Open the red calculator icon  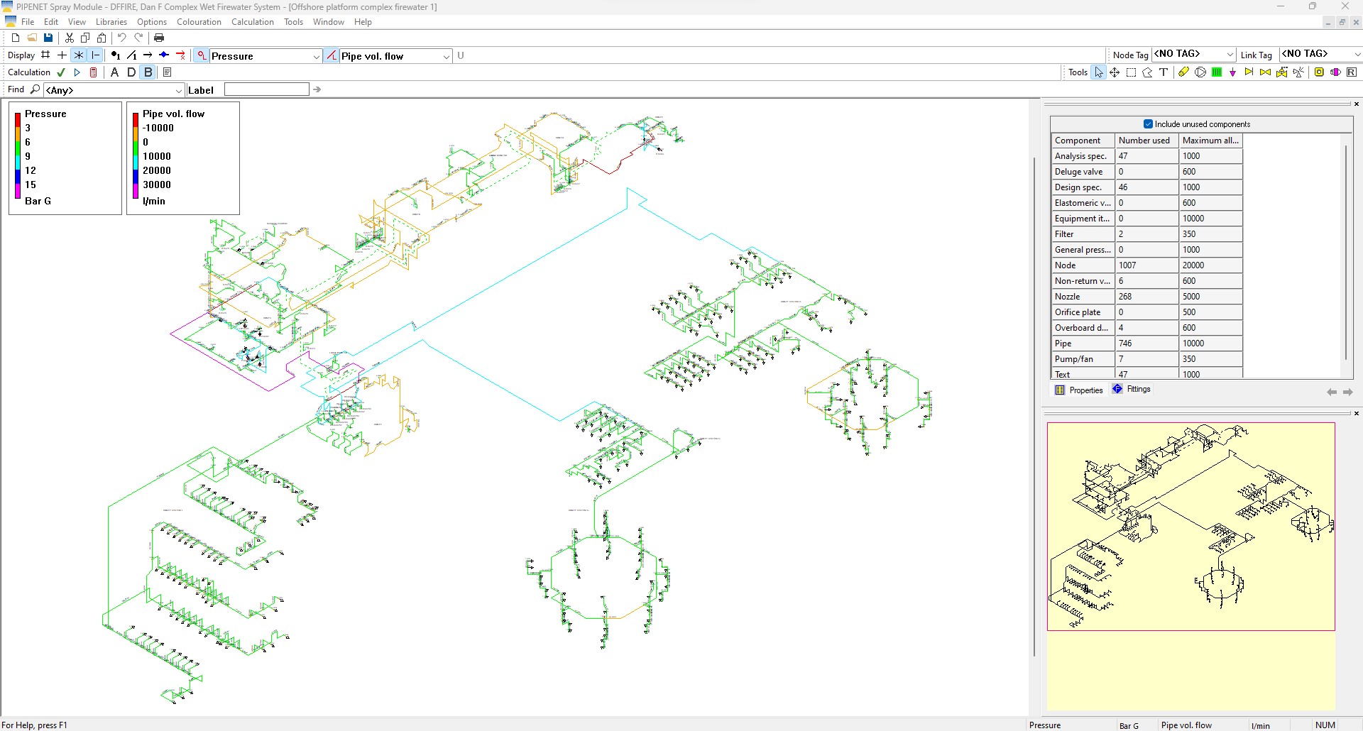pos(93,72)
